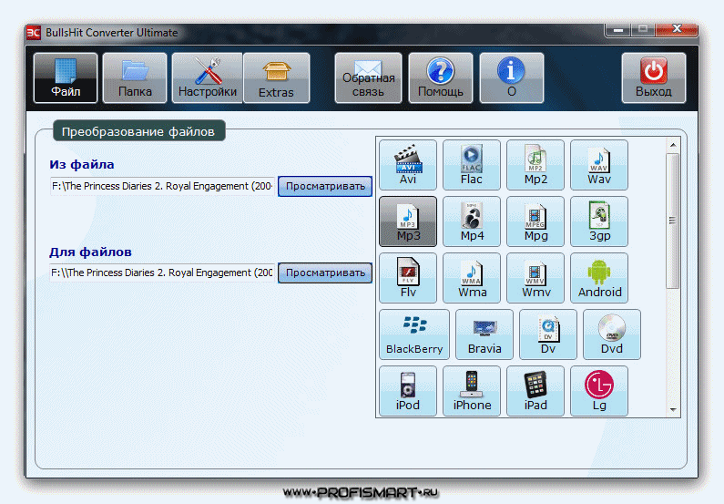The width and height of the screenshot is (724, 504).
Task: Open the О about info
Action: point(512,77)
